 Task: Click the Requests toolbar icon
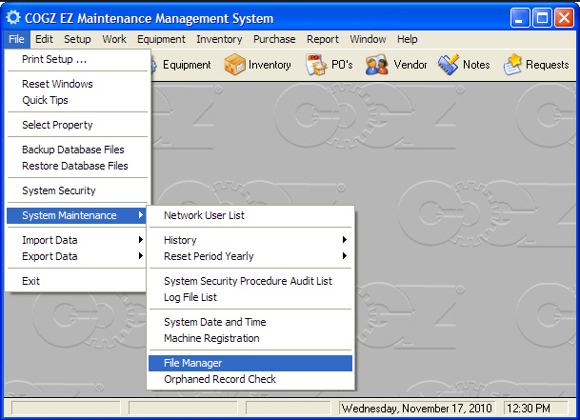click(514, 65)
